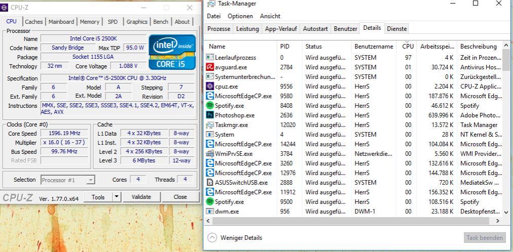Viewport: 513px width, 252px height.
Task: Click the Photoshop.exe Ps icon
Action: click(x=210, y=115)
